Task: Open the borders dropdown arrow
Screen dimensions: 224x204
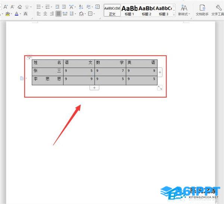Action: click(x=94, y=14)
